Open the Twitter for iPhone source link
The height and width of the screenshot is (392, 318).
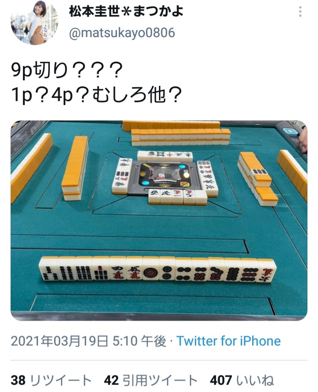[x=229, y=341]
